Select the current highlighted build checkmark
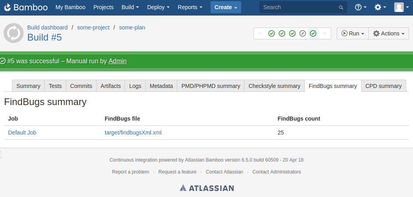The height and width of the screenshot is (197, 413). point(313,33)
